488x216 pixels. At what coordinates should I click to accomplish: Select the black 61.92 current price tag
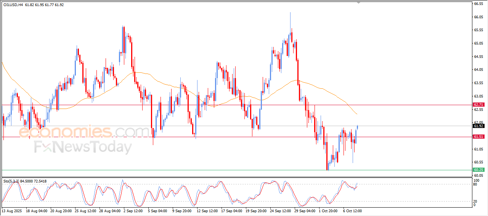point(478,126)
